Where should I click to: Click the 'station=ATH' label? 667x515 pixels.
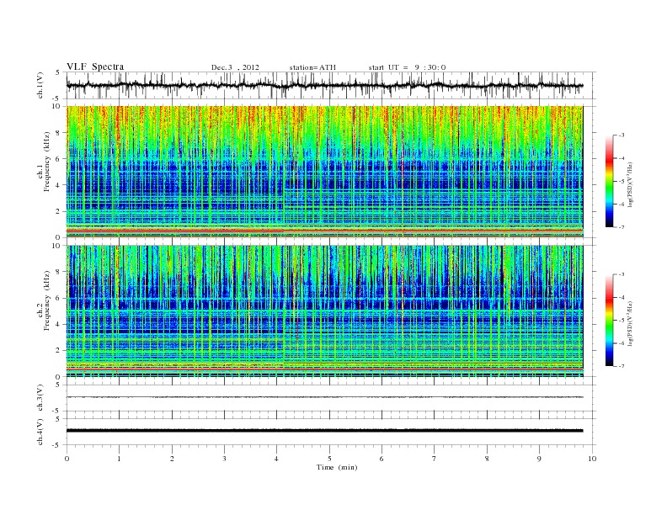[312, 67]
